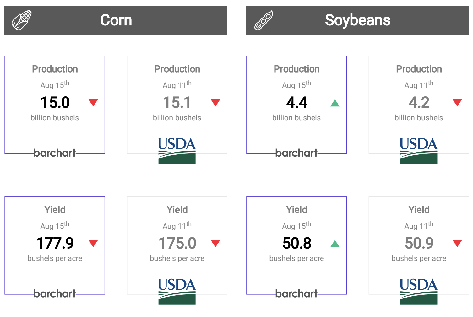Viewport: 473px width, 317px height.
Task: Click red down arrow beside soybean 4.2
Action: 457,103
